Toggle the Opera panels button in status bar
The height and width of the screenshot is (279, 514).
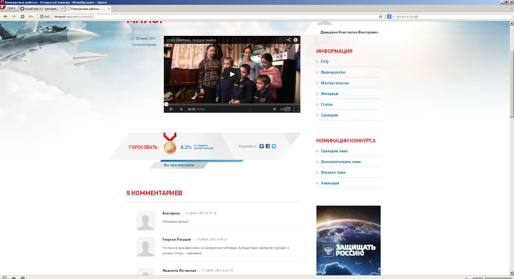(x=5, y=278)
